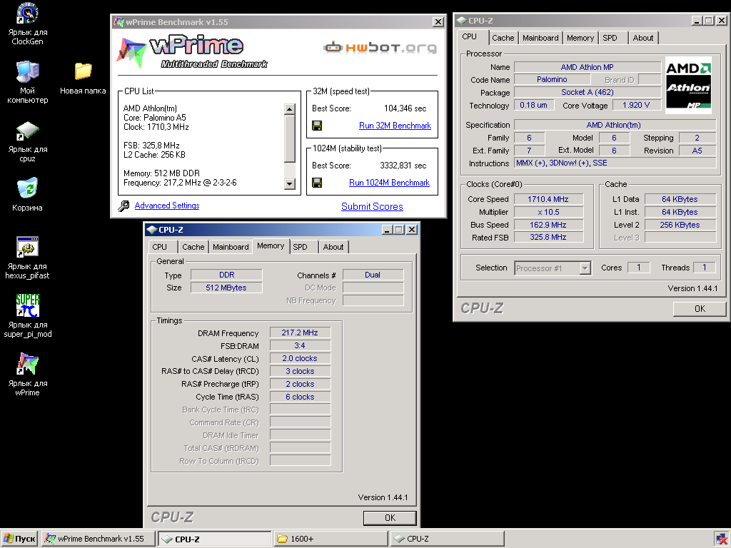Click Bus Speed value 162.9 MHz
This screenshot has height=548, width=731.
point(548,225)
